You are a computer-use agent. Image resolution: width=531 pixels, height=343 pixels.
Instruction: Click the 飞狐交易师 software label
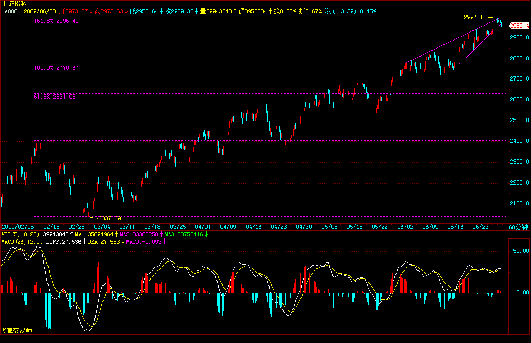17,331
